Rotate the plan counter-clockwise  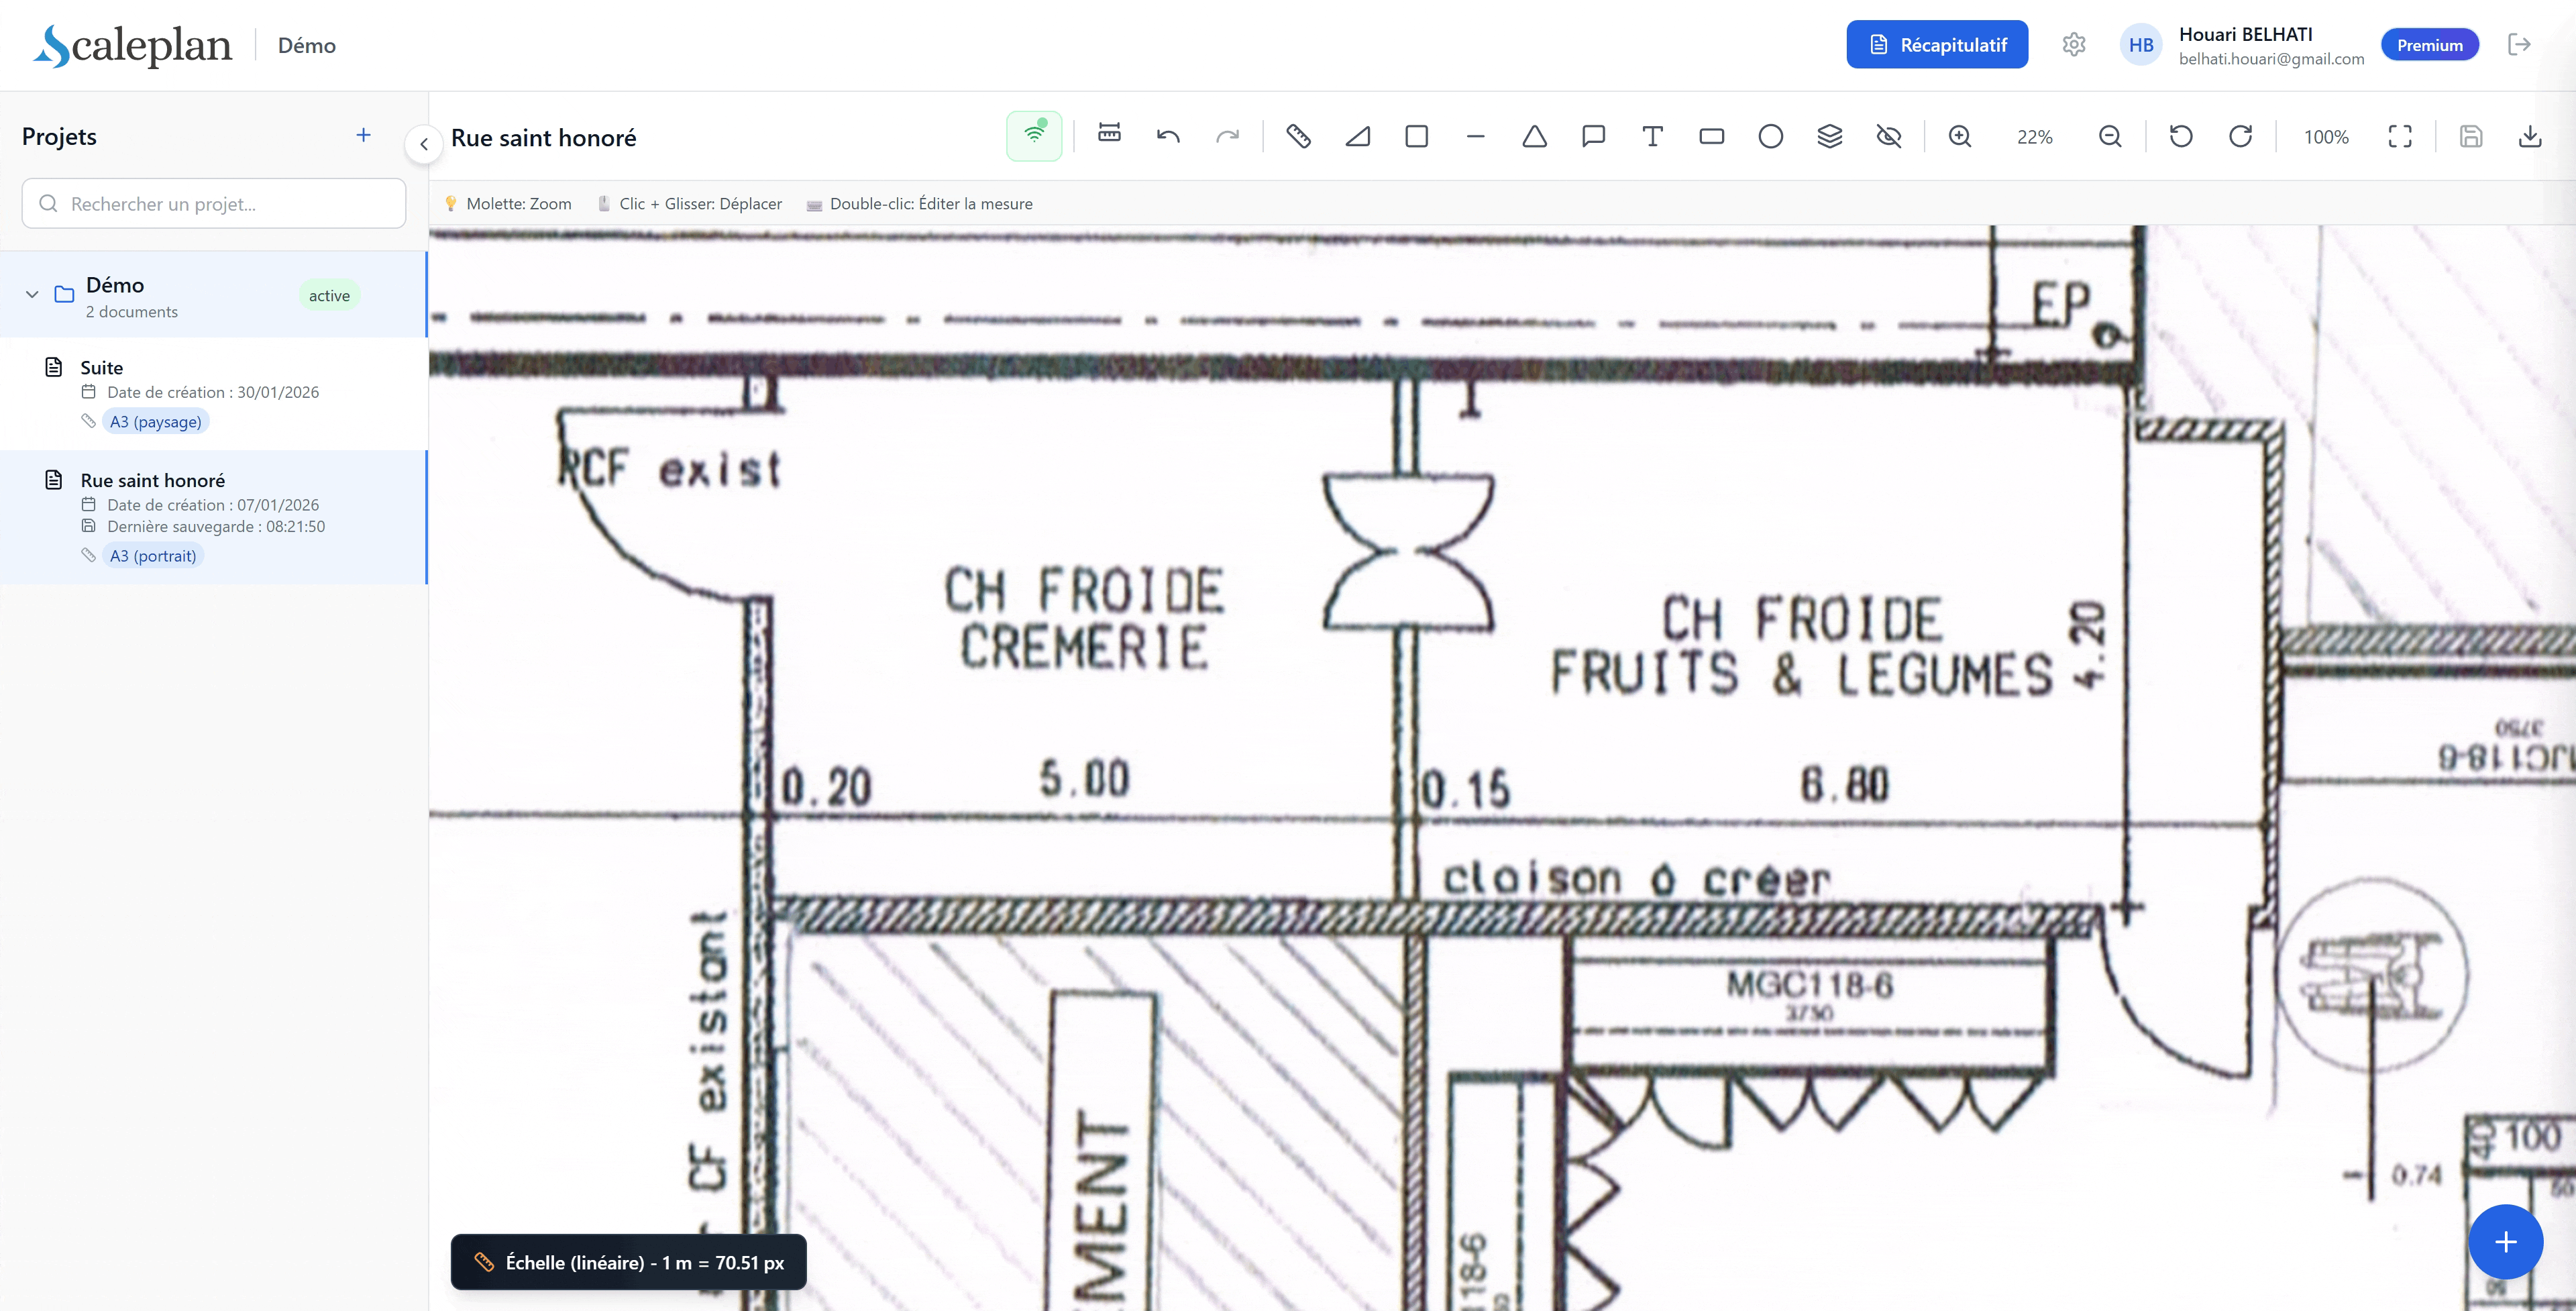coord(2181,136)
